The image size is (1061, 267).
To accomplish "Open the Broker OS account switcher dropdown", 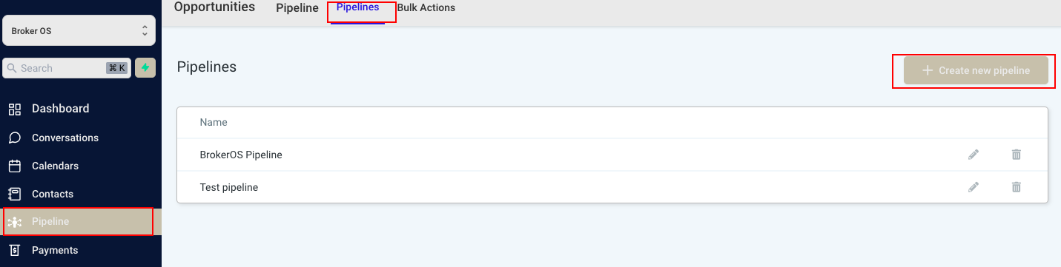I will (79, 31).
